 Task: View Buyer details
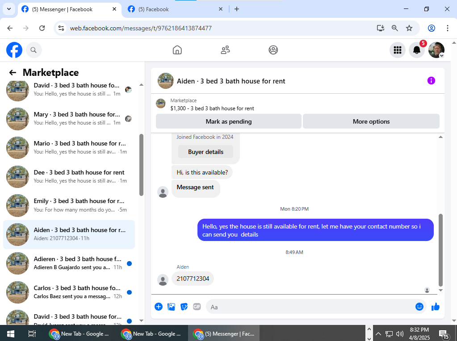pyautogui.click(x=205, y=152)
